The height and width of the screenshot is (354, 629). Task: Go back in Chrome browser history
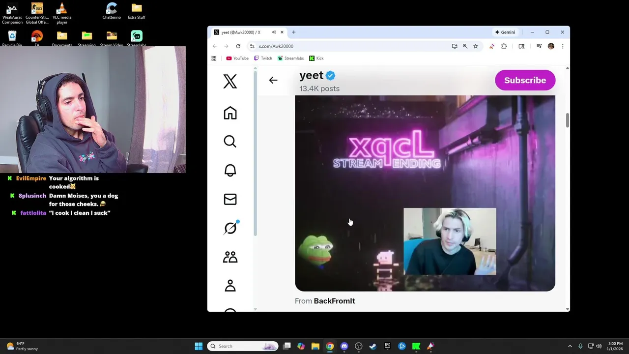[x=215, y=46]
